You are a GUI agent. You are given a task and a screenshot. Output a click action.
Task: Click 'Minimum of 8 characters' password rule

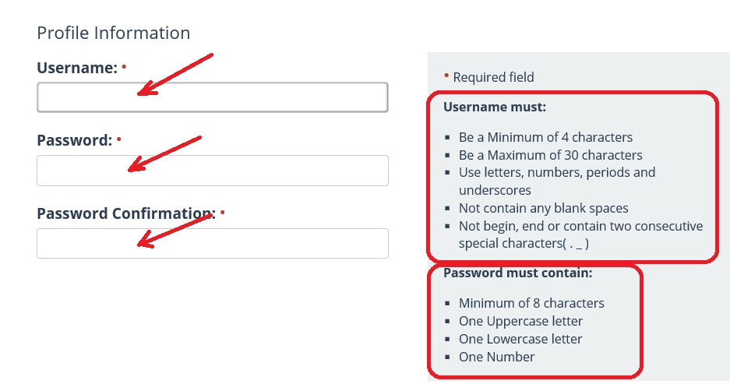pos(531,303)
